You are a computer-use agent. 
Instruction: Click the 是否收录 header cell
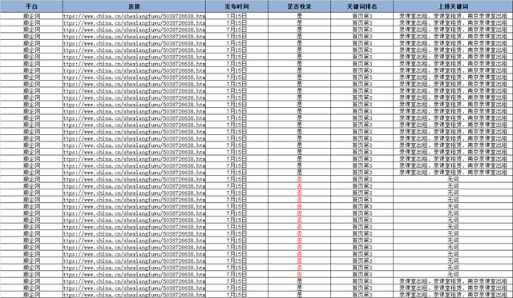[x=299, y=6]
